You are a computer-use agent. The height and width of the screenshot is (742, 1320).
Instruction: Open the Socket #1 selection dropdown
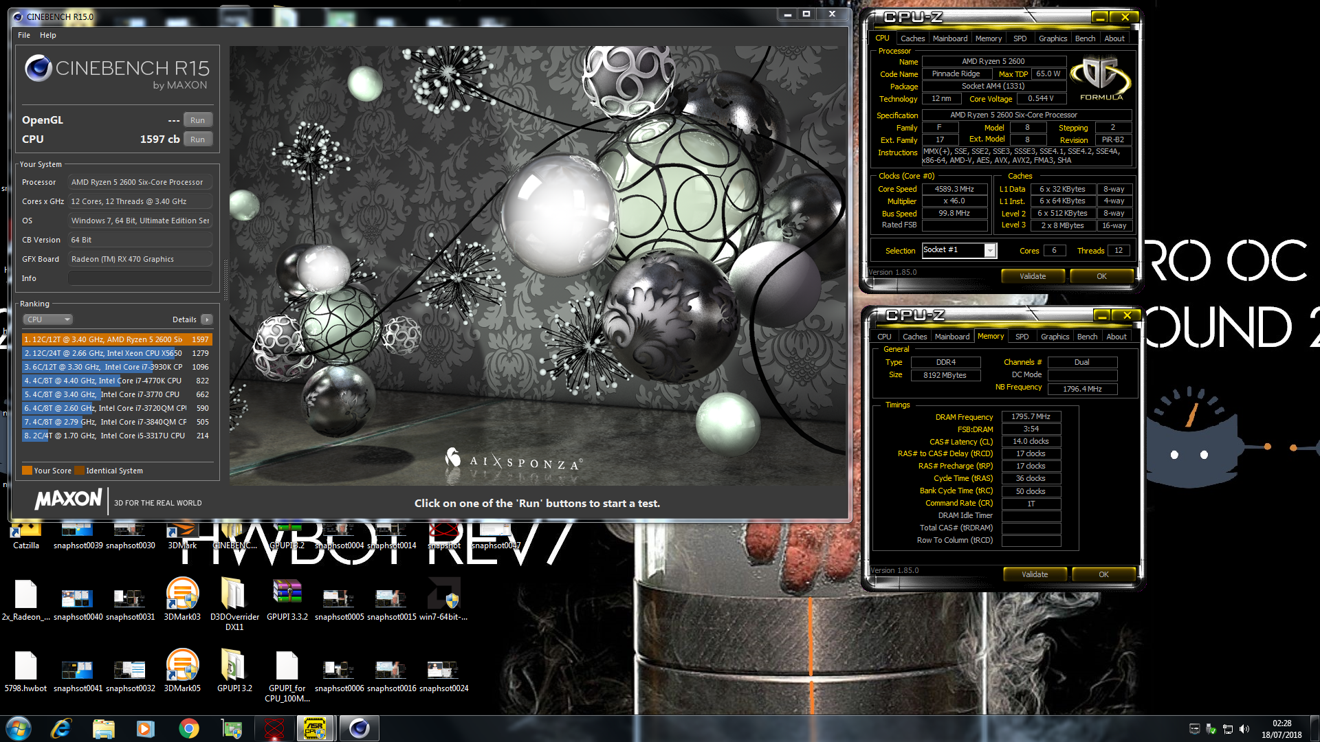(959, 250)
